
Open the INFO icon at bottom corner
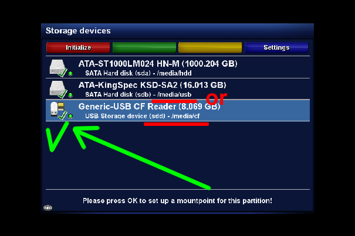click(x=48, y=207)
